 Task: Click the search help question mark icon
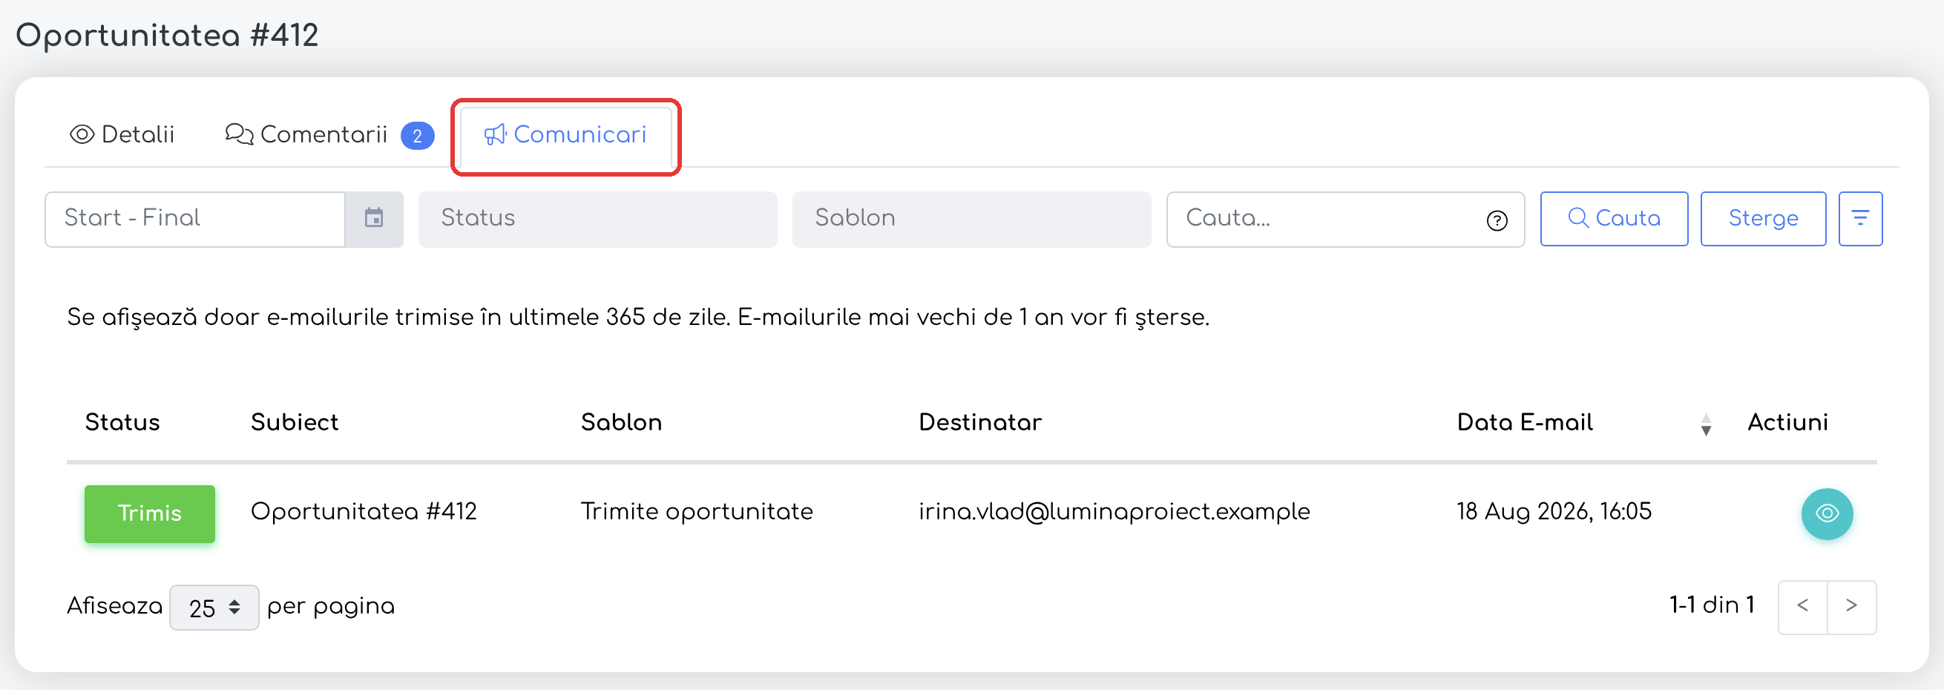[1497, 220]
